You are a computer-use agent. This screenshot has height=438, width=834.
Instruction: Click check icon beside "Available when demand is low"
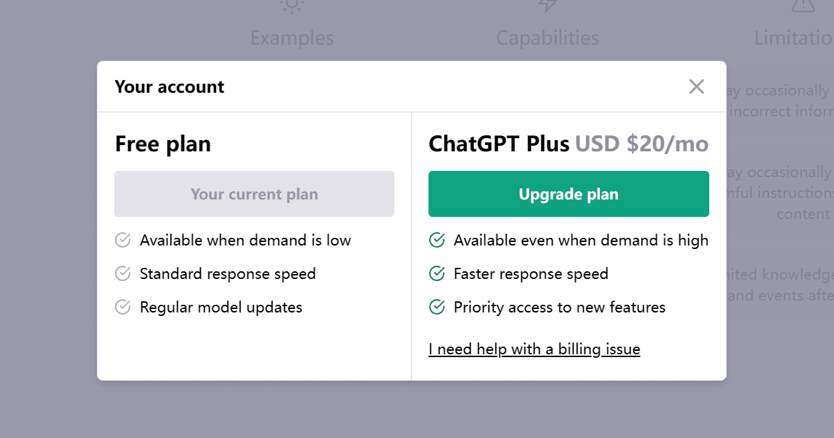pyautogui.click(x=123, y=241)
